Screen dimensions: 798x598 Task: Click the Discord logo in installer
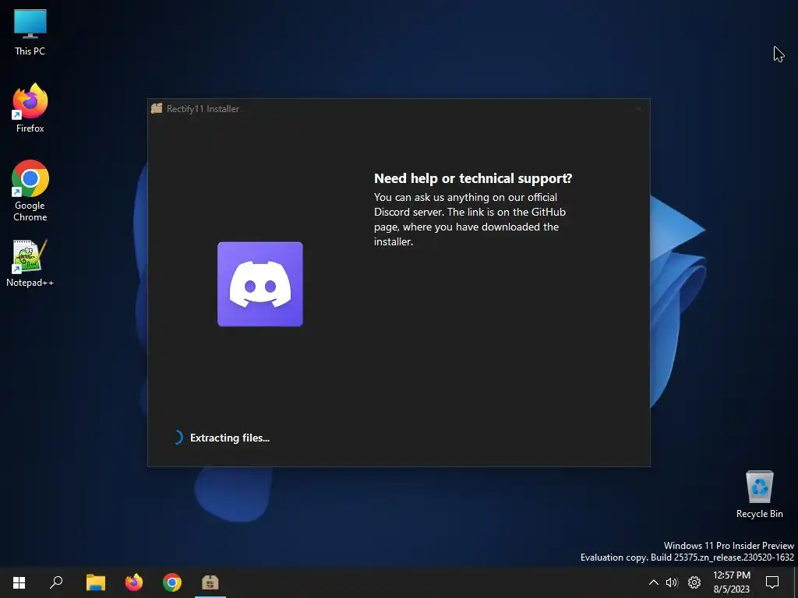[x=260, y=284]
